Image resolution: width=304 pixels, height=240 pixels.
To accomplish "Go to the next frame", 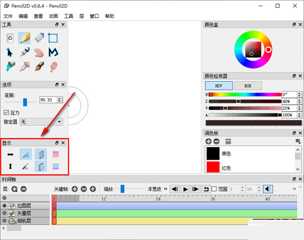I will pyautogui.click(x=195, y=189).
